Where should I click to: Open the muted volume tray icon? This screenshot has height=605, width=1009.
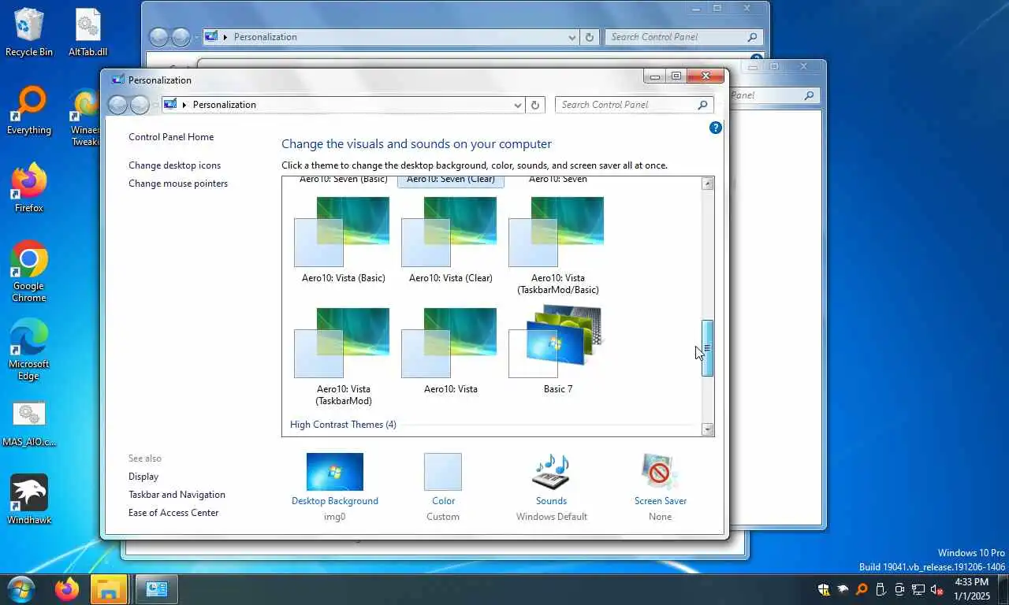(x=937, y=589)
